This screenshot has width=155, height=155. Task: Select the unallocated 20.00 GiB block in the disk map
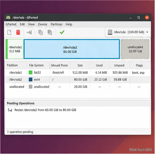[x=135, y=49]
